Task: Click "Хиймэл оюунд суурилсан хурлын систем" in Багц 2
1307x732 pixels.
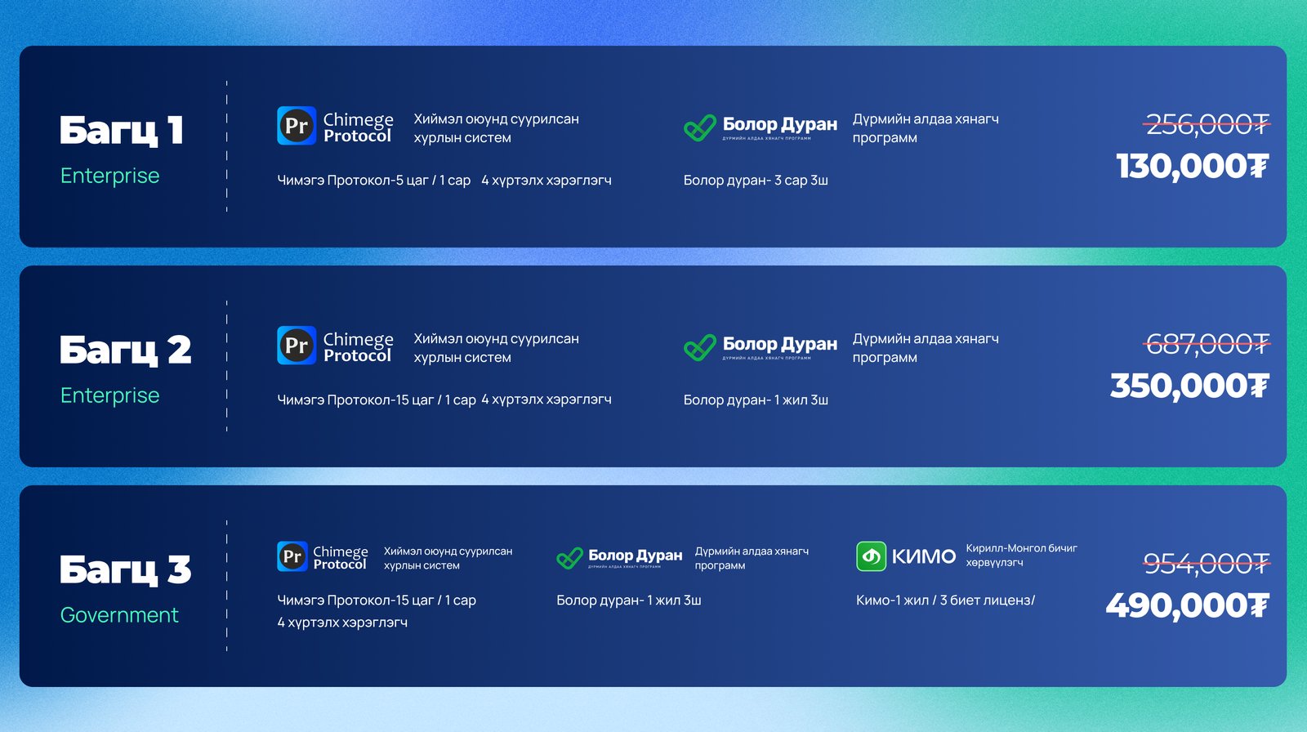Action: (497, 348)
